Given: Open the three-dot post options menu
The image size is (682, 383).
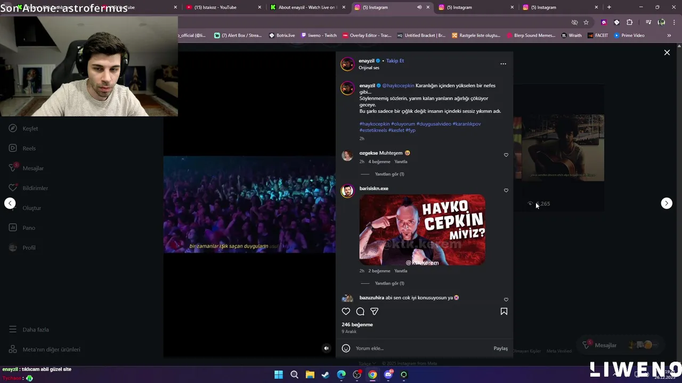Looking at the screenshot, I should tap(503, 64).
